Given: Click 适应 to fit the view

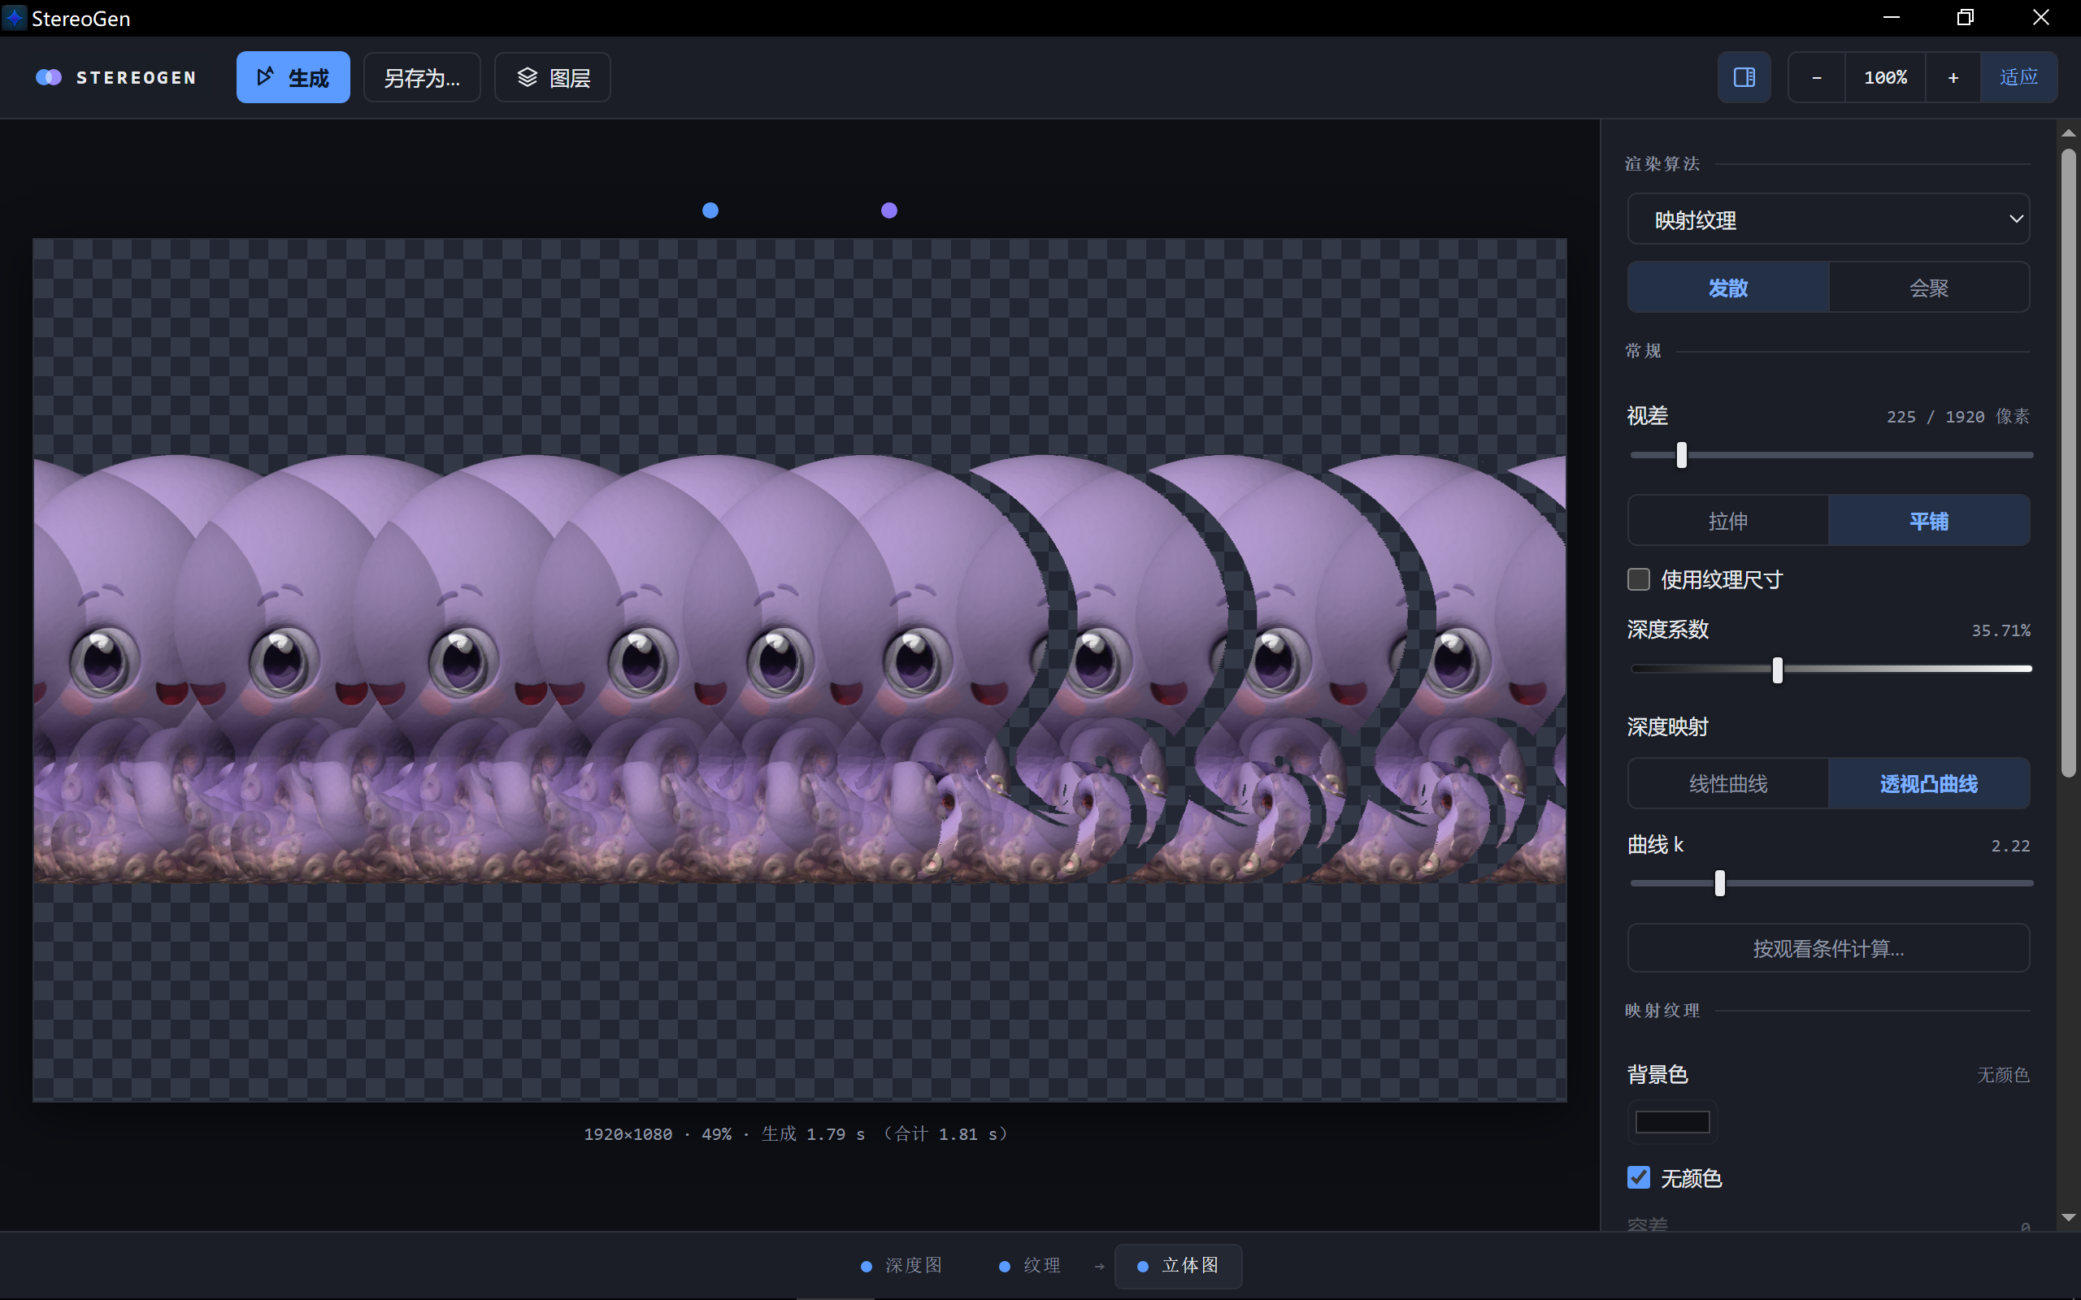Looking at the screenshot, I should tap(2018, 77).
